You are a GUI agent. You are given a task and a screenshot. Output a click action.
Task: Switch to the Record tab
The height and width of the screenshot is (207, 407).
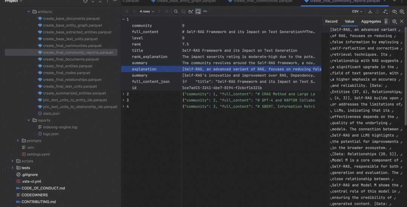point(331,21)
